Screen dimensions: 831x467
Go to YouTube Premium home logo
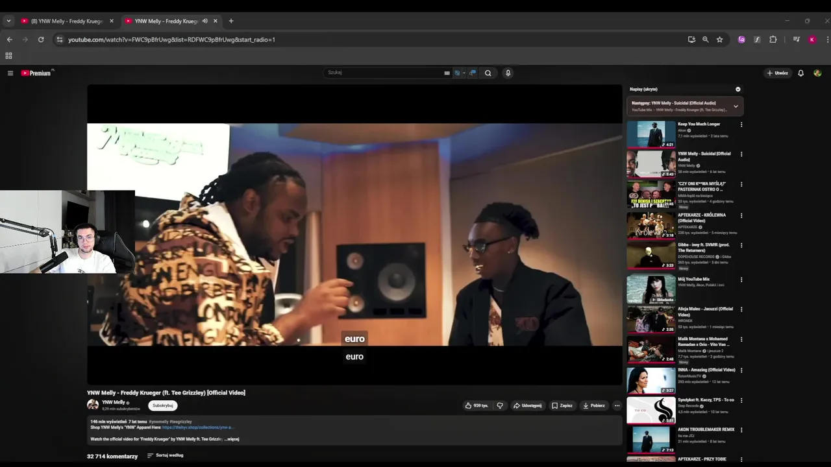(36, 73)
